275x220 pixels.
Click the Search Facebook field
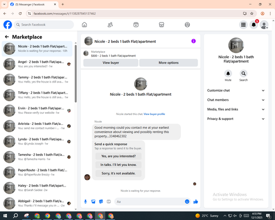click(x=44, y=25)
